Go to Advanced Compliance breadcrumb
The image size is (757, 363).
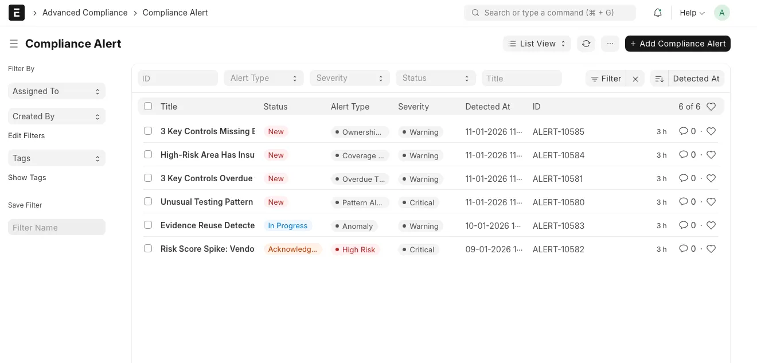click(x=85, y=13)
